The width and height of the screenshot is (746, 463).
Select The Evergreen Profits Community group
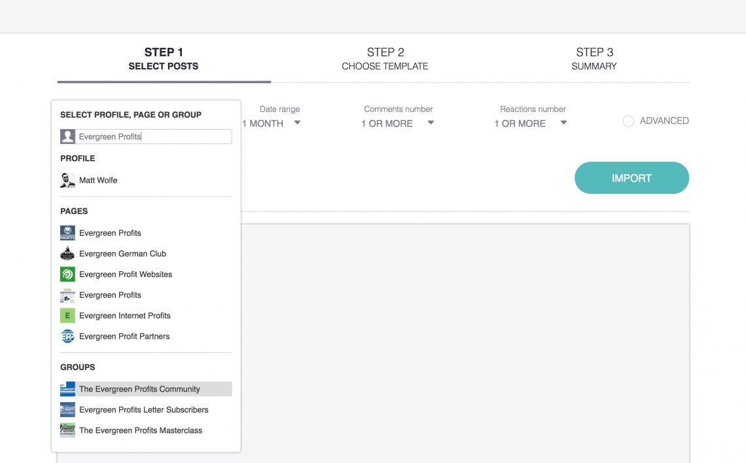(146, 389)
